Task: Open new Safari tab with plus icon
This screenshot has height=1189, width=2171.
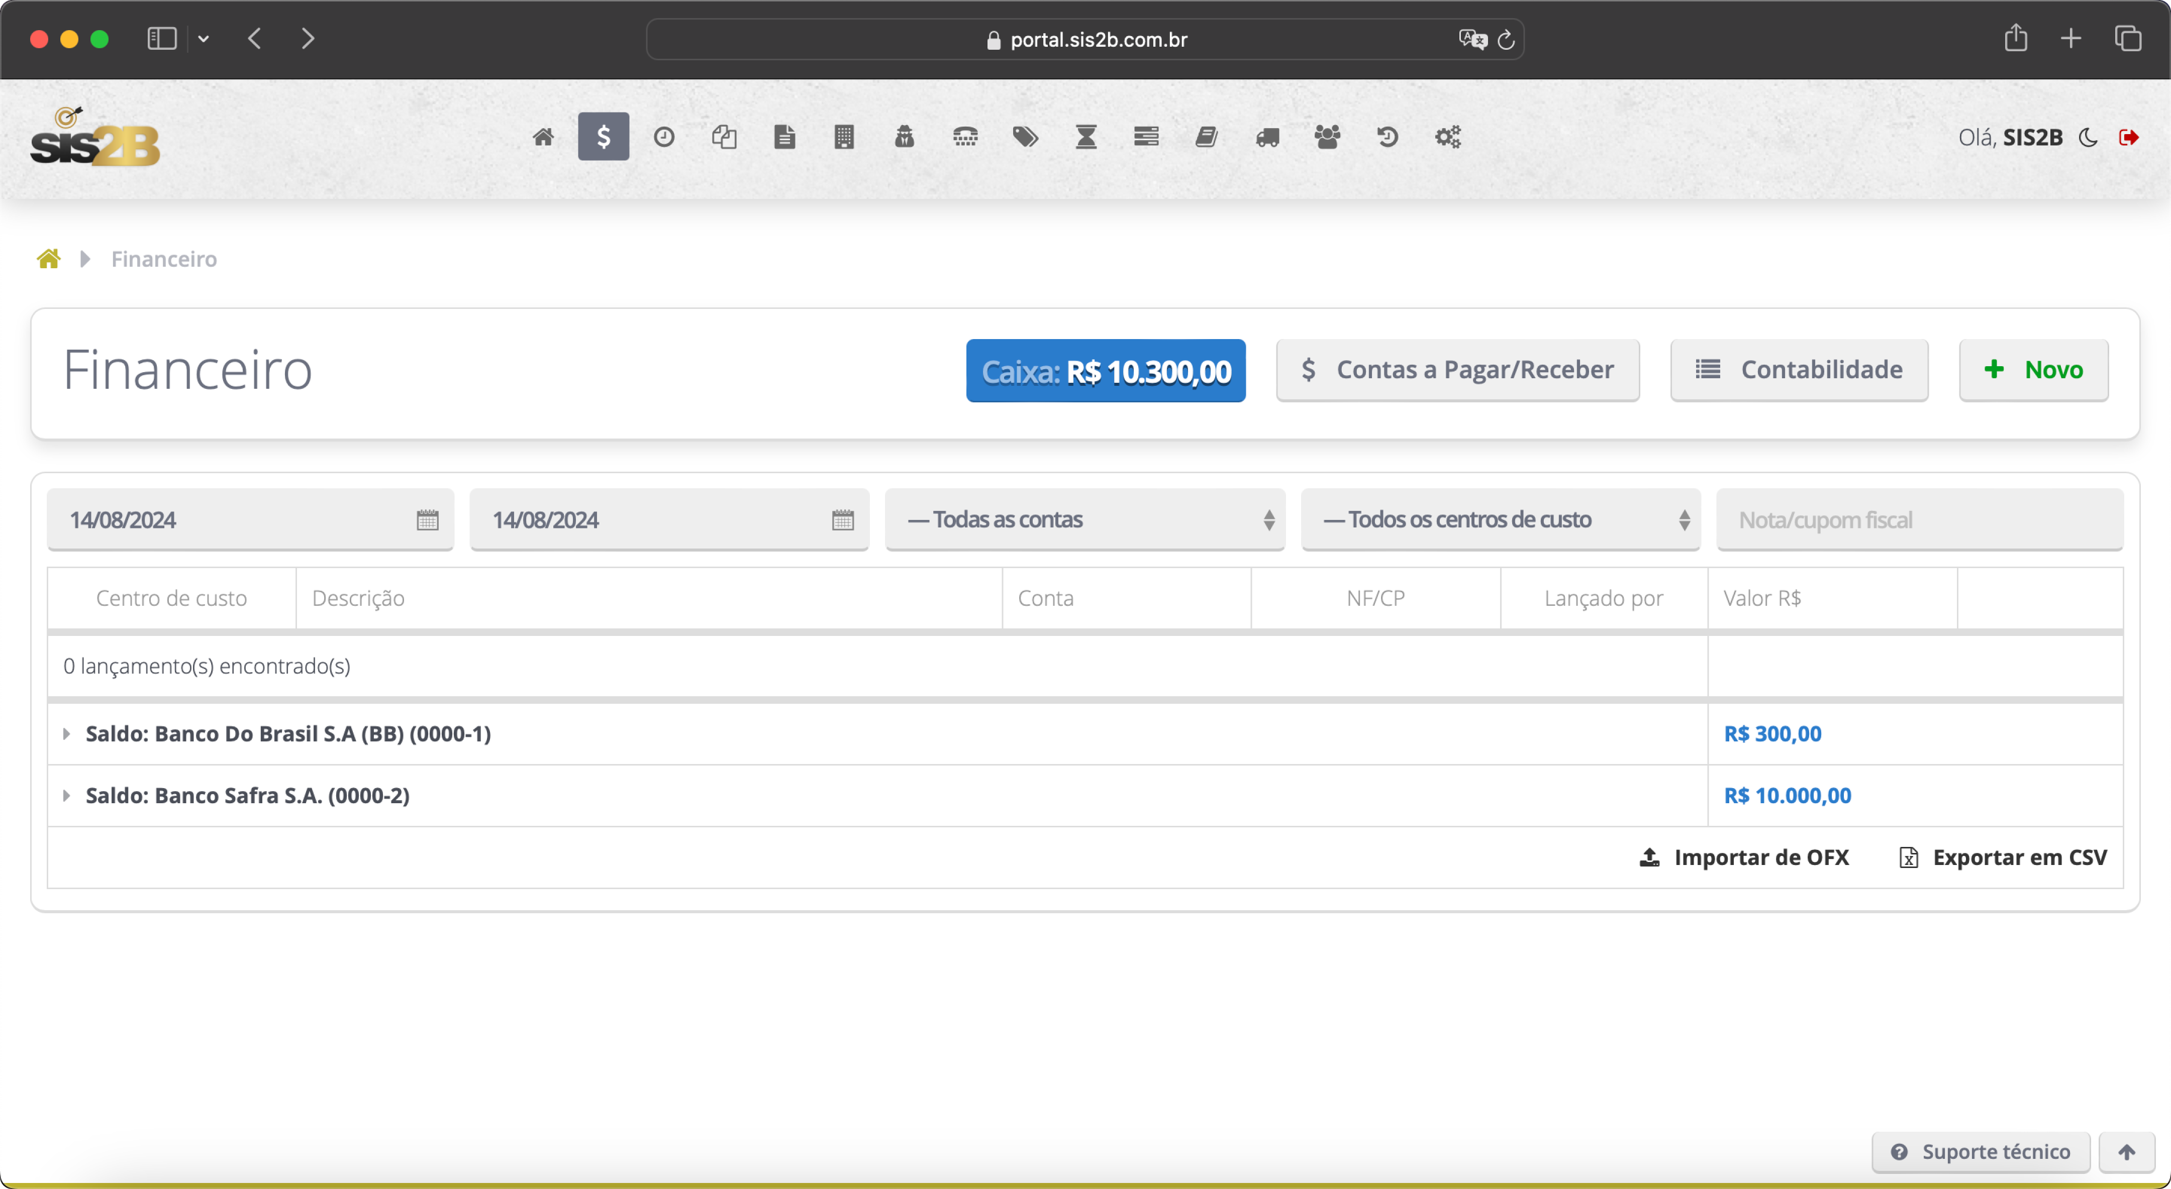Action: [x=2070, y=39]
